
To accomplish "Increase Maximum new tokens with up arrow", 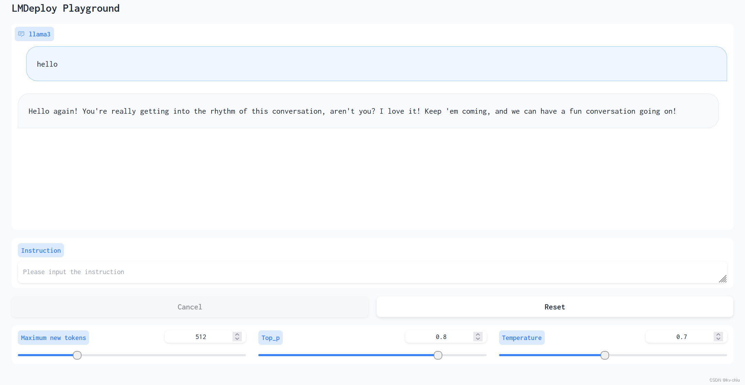I will [x=237, y=335].
